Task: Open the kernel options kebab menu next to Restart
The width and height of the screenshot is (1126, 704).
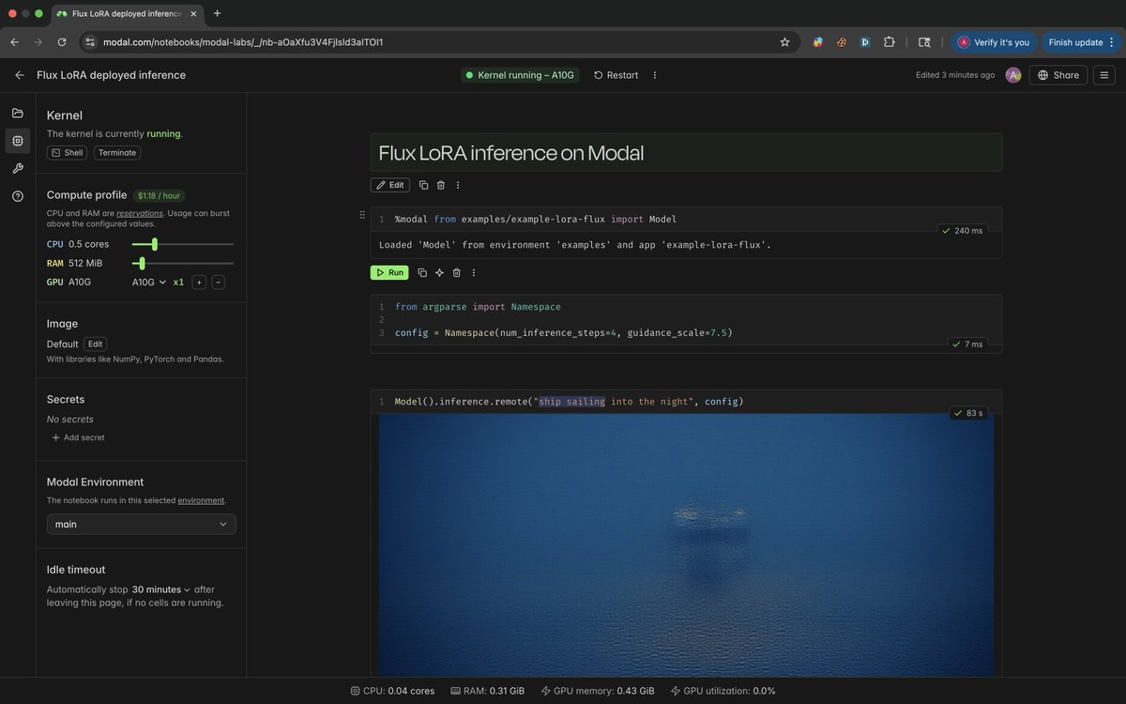Action: pos(654,75)
